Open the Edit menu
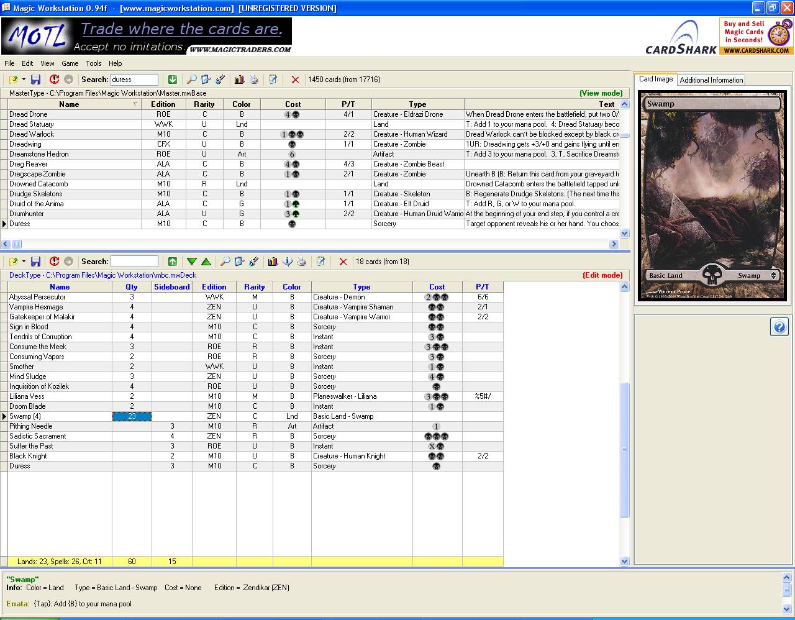 27,63
